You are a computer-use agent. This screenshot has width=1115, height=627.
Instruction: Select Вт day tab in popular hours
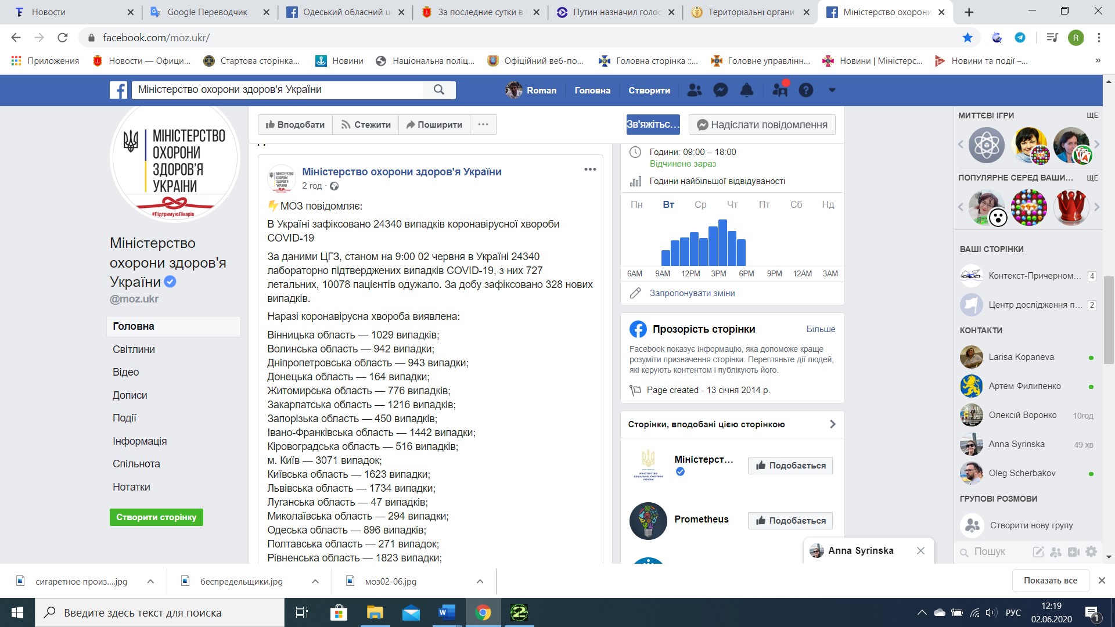(x=668, y=204)
